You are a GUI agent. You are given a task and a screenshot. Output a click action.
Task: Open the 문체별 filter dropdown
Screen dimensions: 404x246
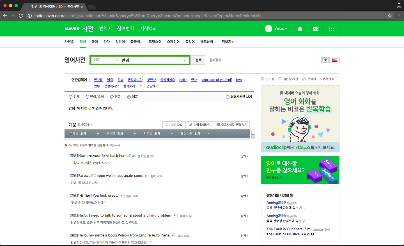pyautogui.click(x=120, y=134)
